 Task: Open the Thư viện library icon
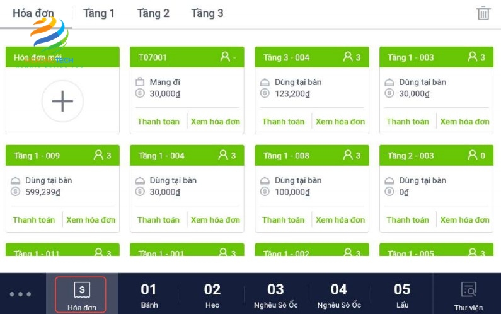point(468,295)
